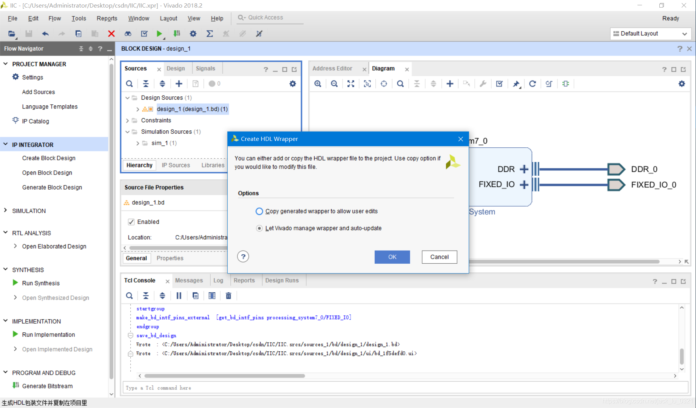Open Settings gear in main toolbar
The height and width of the screenshot is (408, 696).
point(193,34)
